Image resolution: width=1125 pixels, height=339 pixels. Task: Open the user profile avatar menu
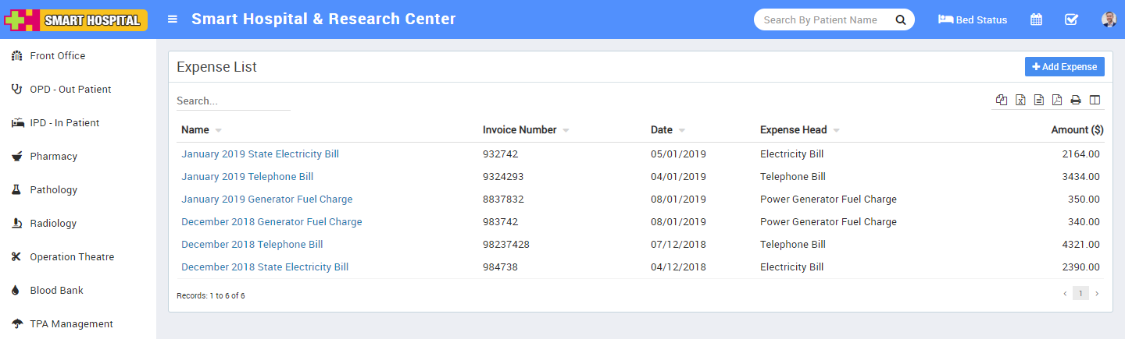click(1109, 19)
